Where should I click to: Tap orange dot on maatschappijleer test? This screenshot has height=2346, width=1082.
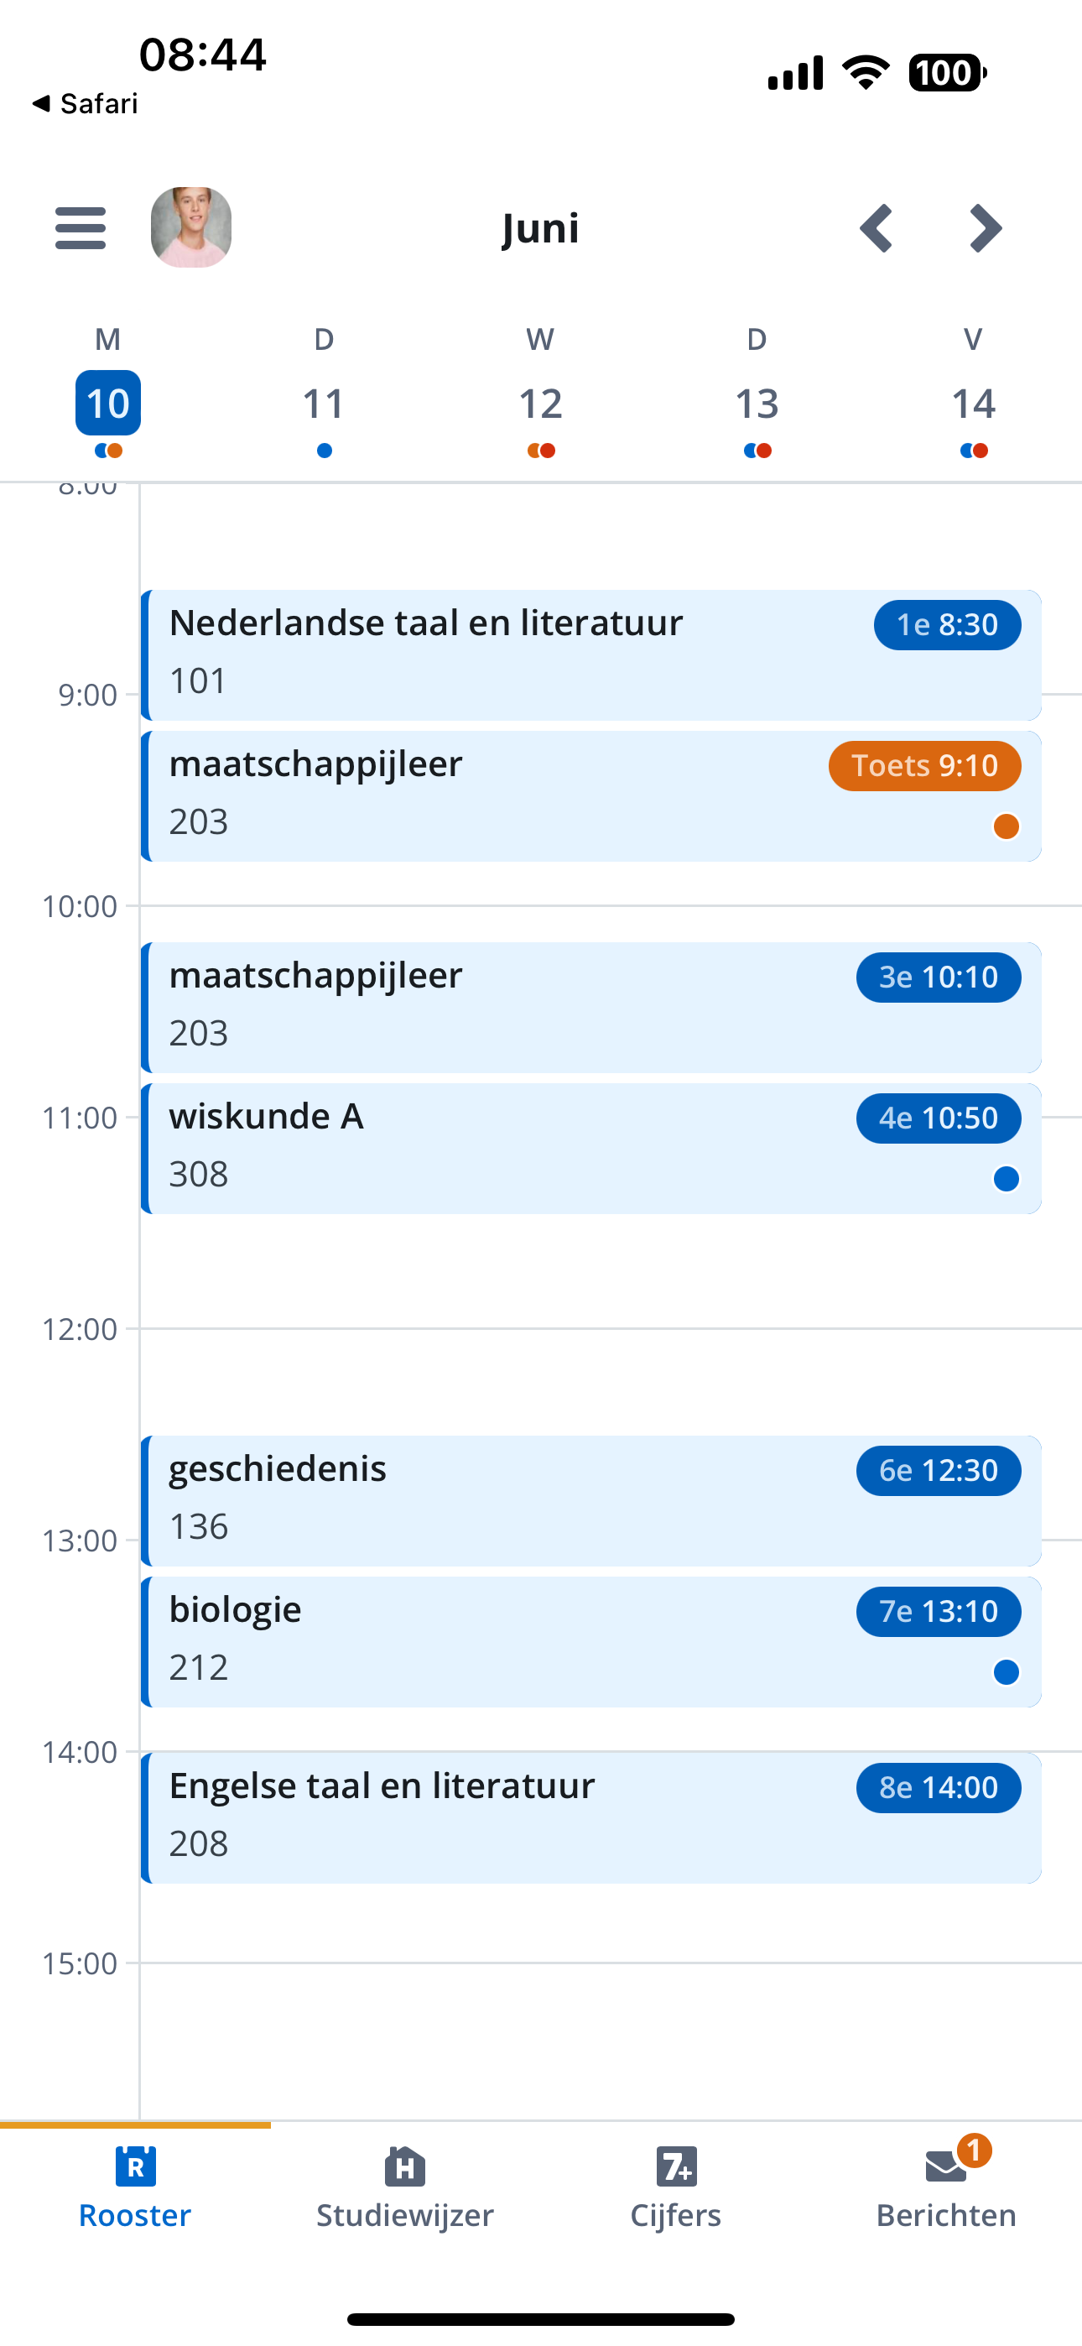click(1006, 826)
